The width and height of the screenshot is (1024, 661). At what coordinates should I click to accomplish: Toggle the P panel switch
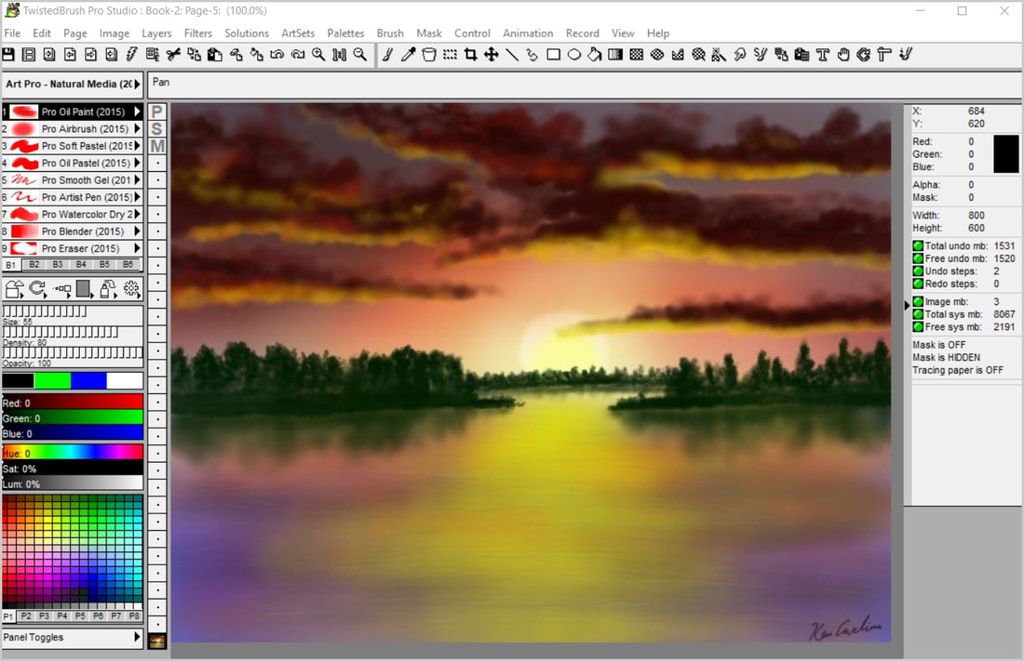pos(156,112)
